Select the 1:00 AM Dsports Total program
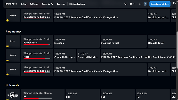The width and height of the screenshot is (178, 100). click(x=162, y=41)
